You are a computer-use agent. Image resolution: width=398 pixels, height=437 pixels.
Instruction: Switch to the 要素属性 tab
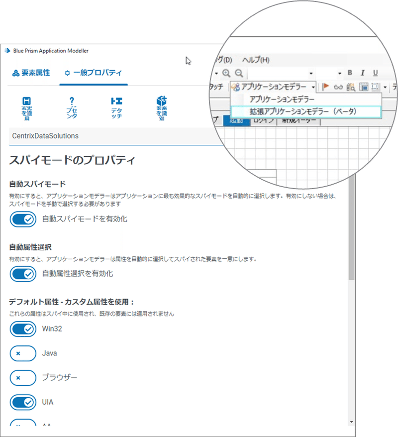point(33,72)
